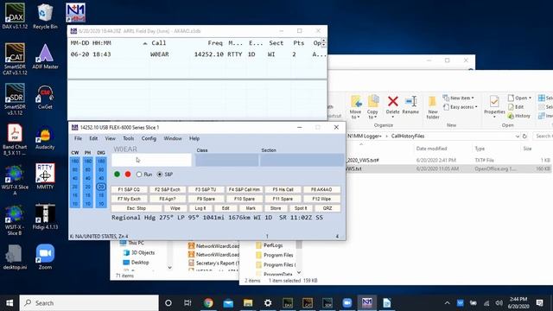Open Task View on the taskbar
This screenshot has height=311, width=553.
pyautogui.click(x=188, y=302)
